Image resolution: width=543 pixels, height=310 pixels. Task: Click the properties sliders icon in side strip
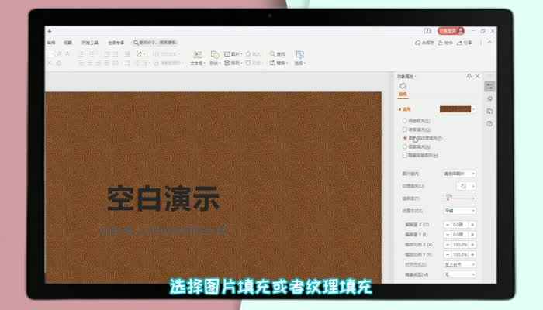pos(489,86)
